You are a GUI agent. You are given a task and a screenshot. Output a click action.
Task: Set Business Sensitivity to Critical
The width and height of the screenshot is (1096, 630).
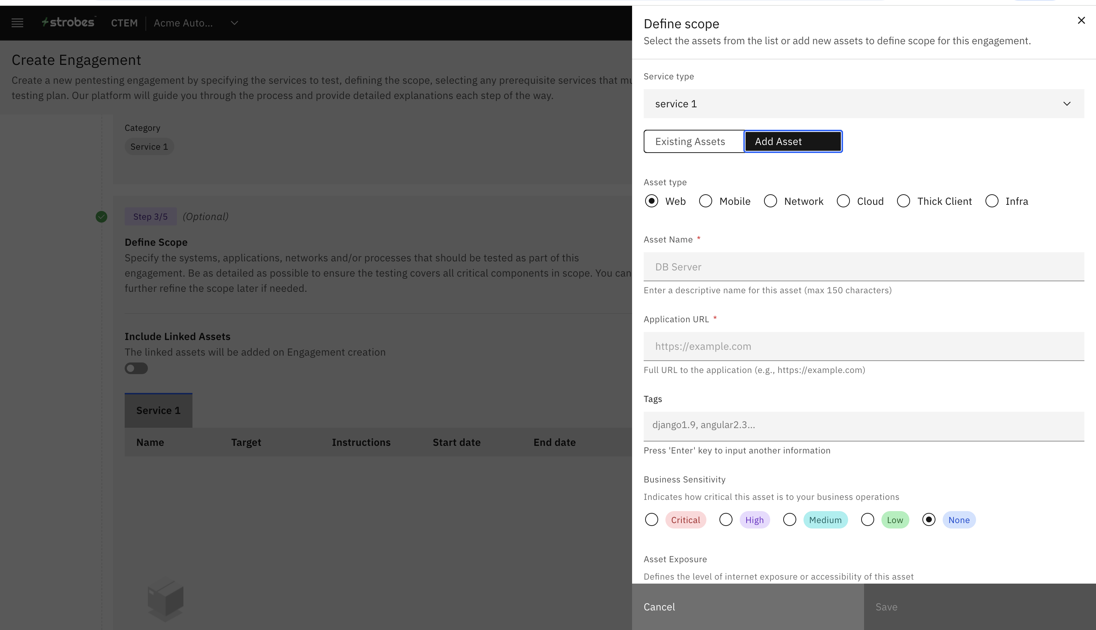point(651,520)
